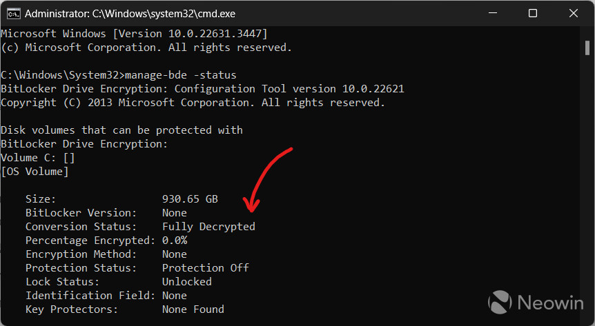
Task: Click the Percentage Encrypted 0.0% value
Action: point(175,241)
